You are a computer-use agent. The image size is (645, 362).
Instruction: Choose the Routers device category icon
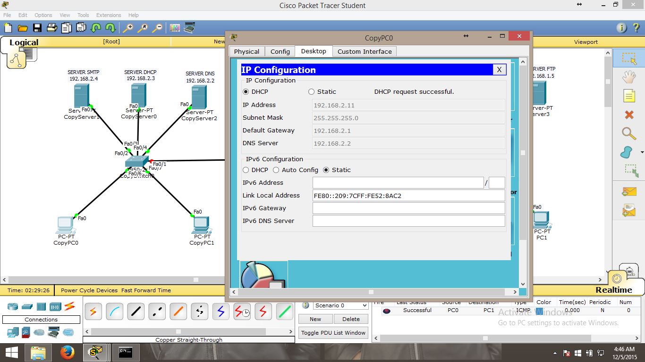pyautogui.click(x=13, y=306)
